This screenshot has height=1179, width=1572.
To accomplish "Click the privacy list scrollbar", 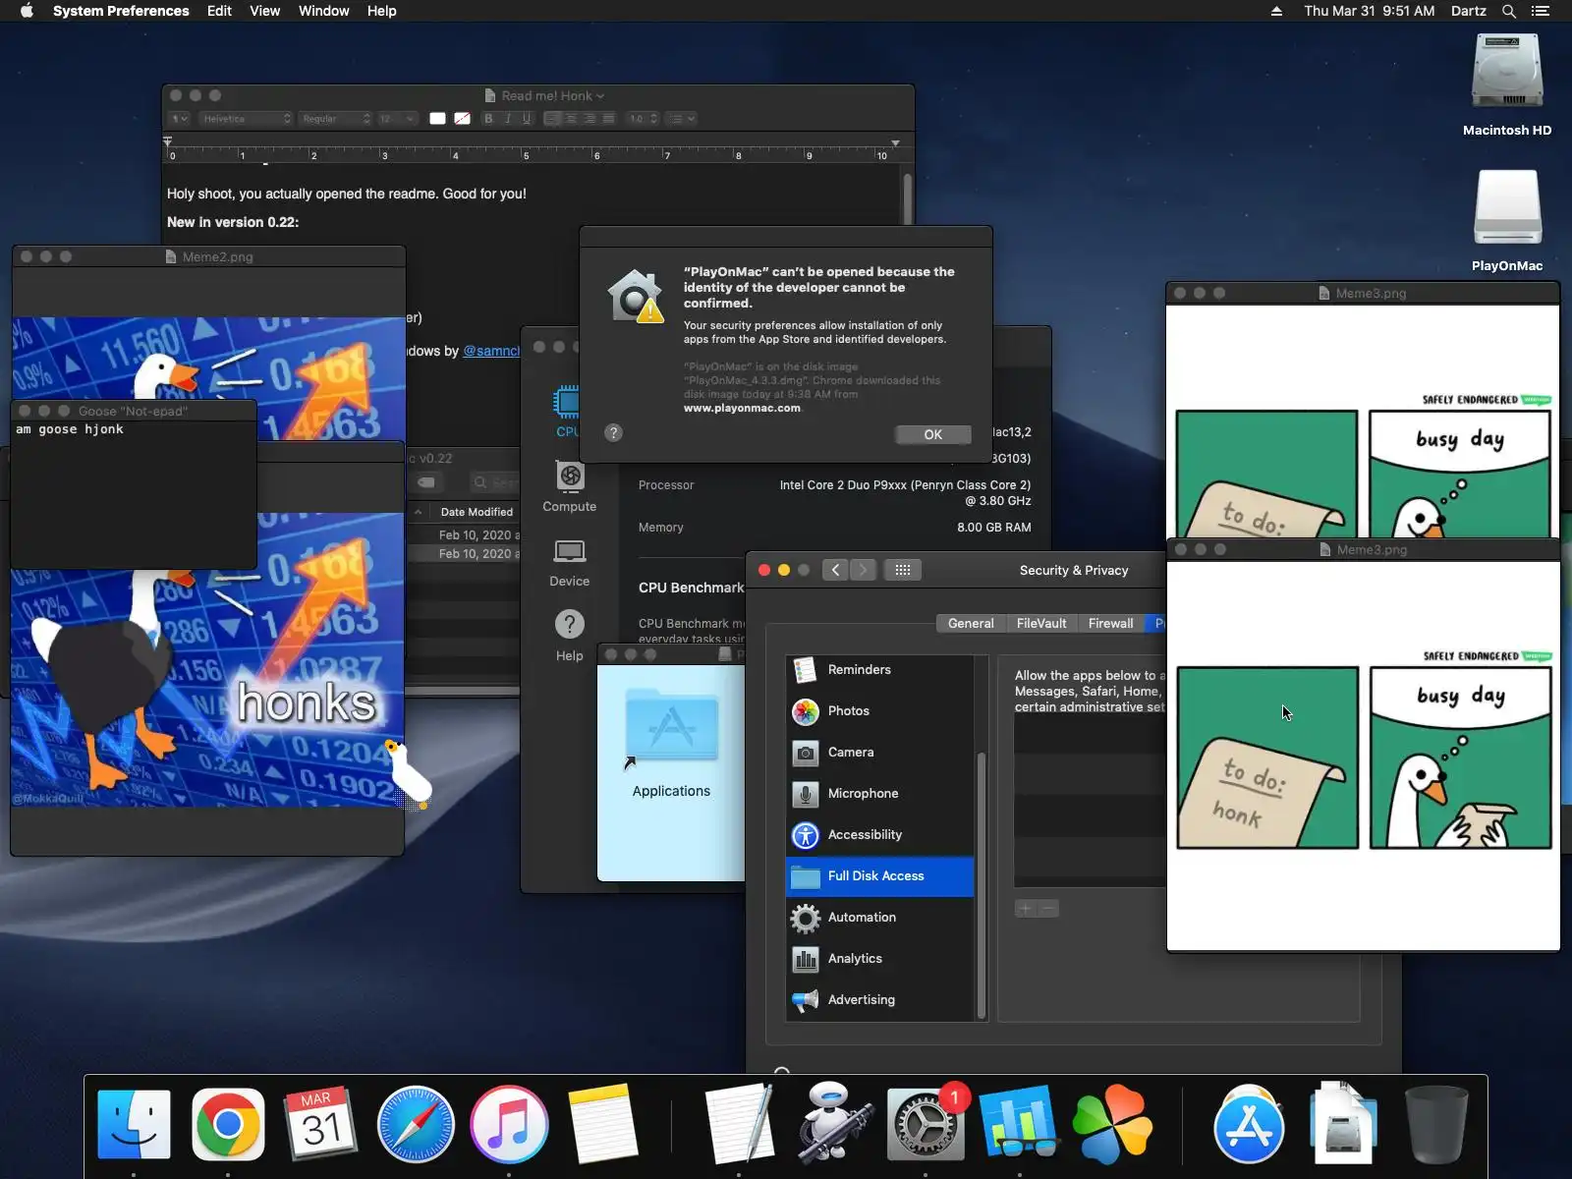I will (x=981, y=884).
